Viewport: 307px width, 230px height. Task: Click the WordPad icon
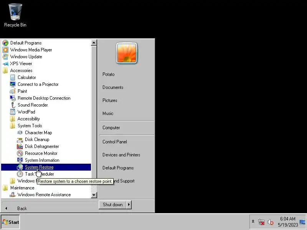click(x=13, y=112)
